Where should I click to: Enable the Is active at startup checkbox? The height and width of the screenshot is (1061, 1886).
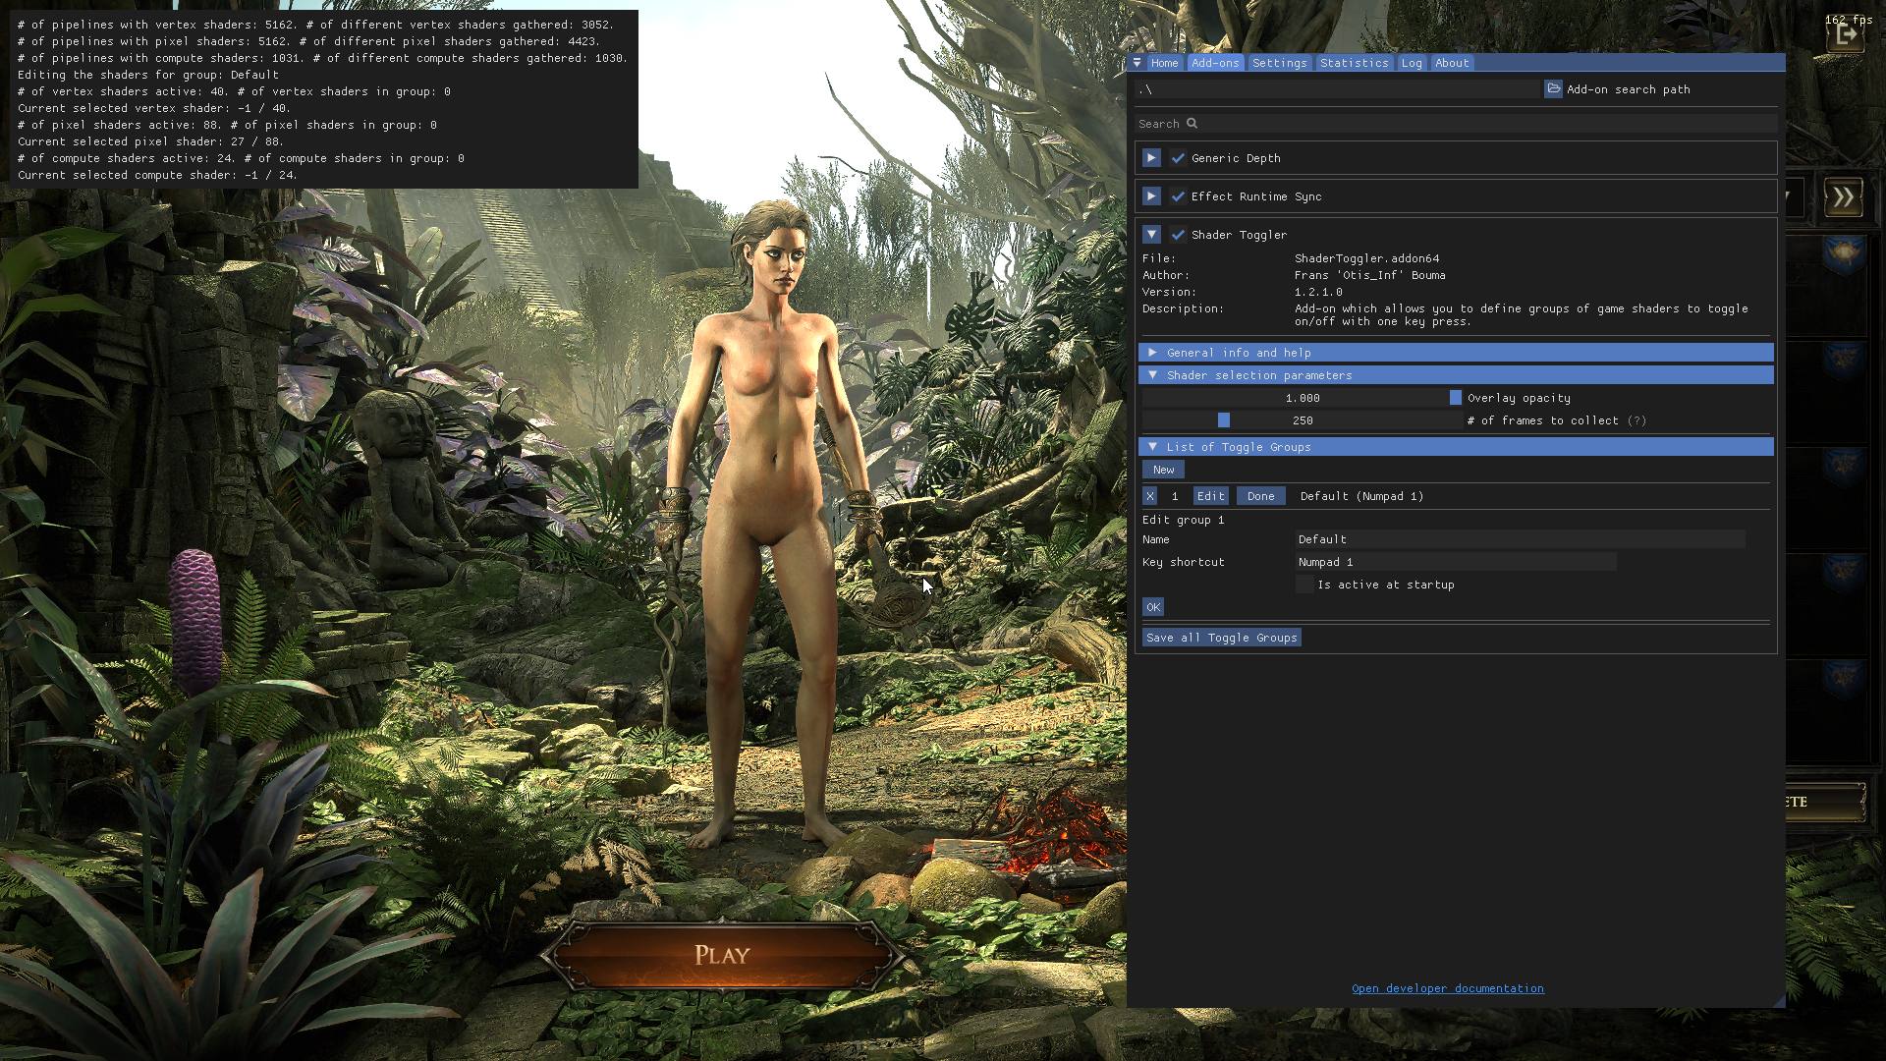click(x=1304, y=585)
